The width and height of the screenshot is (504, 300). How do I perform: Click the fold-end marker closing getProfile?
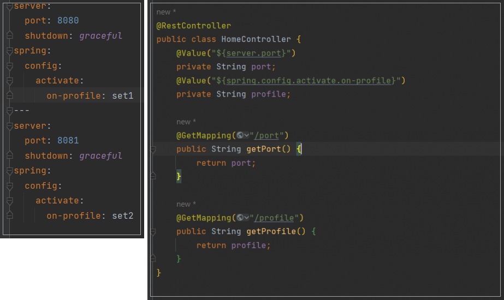153,257
